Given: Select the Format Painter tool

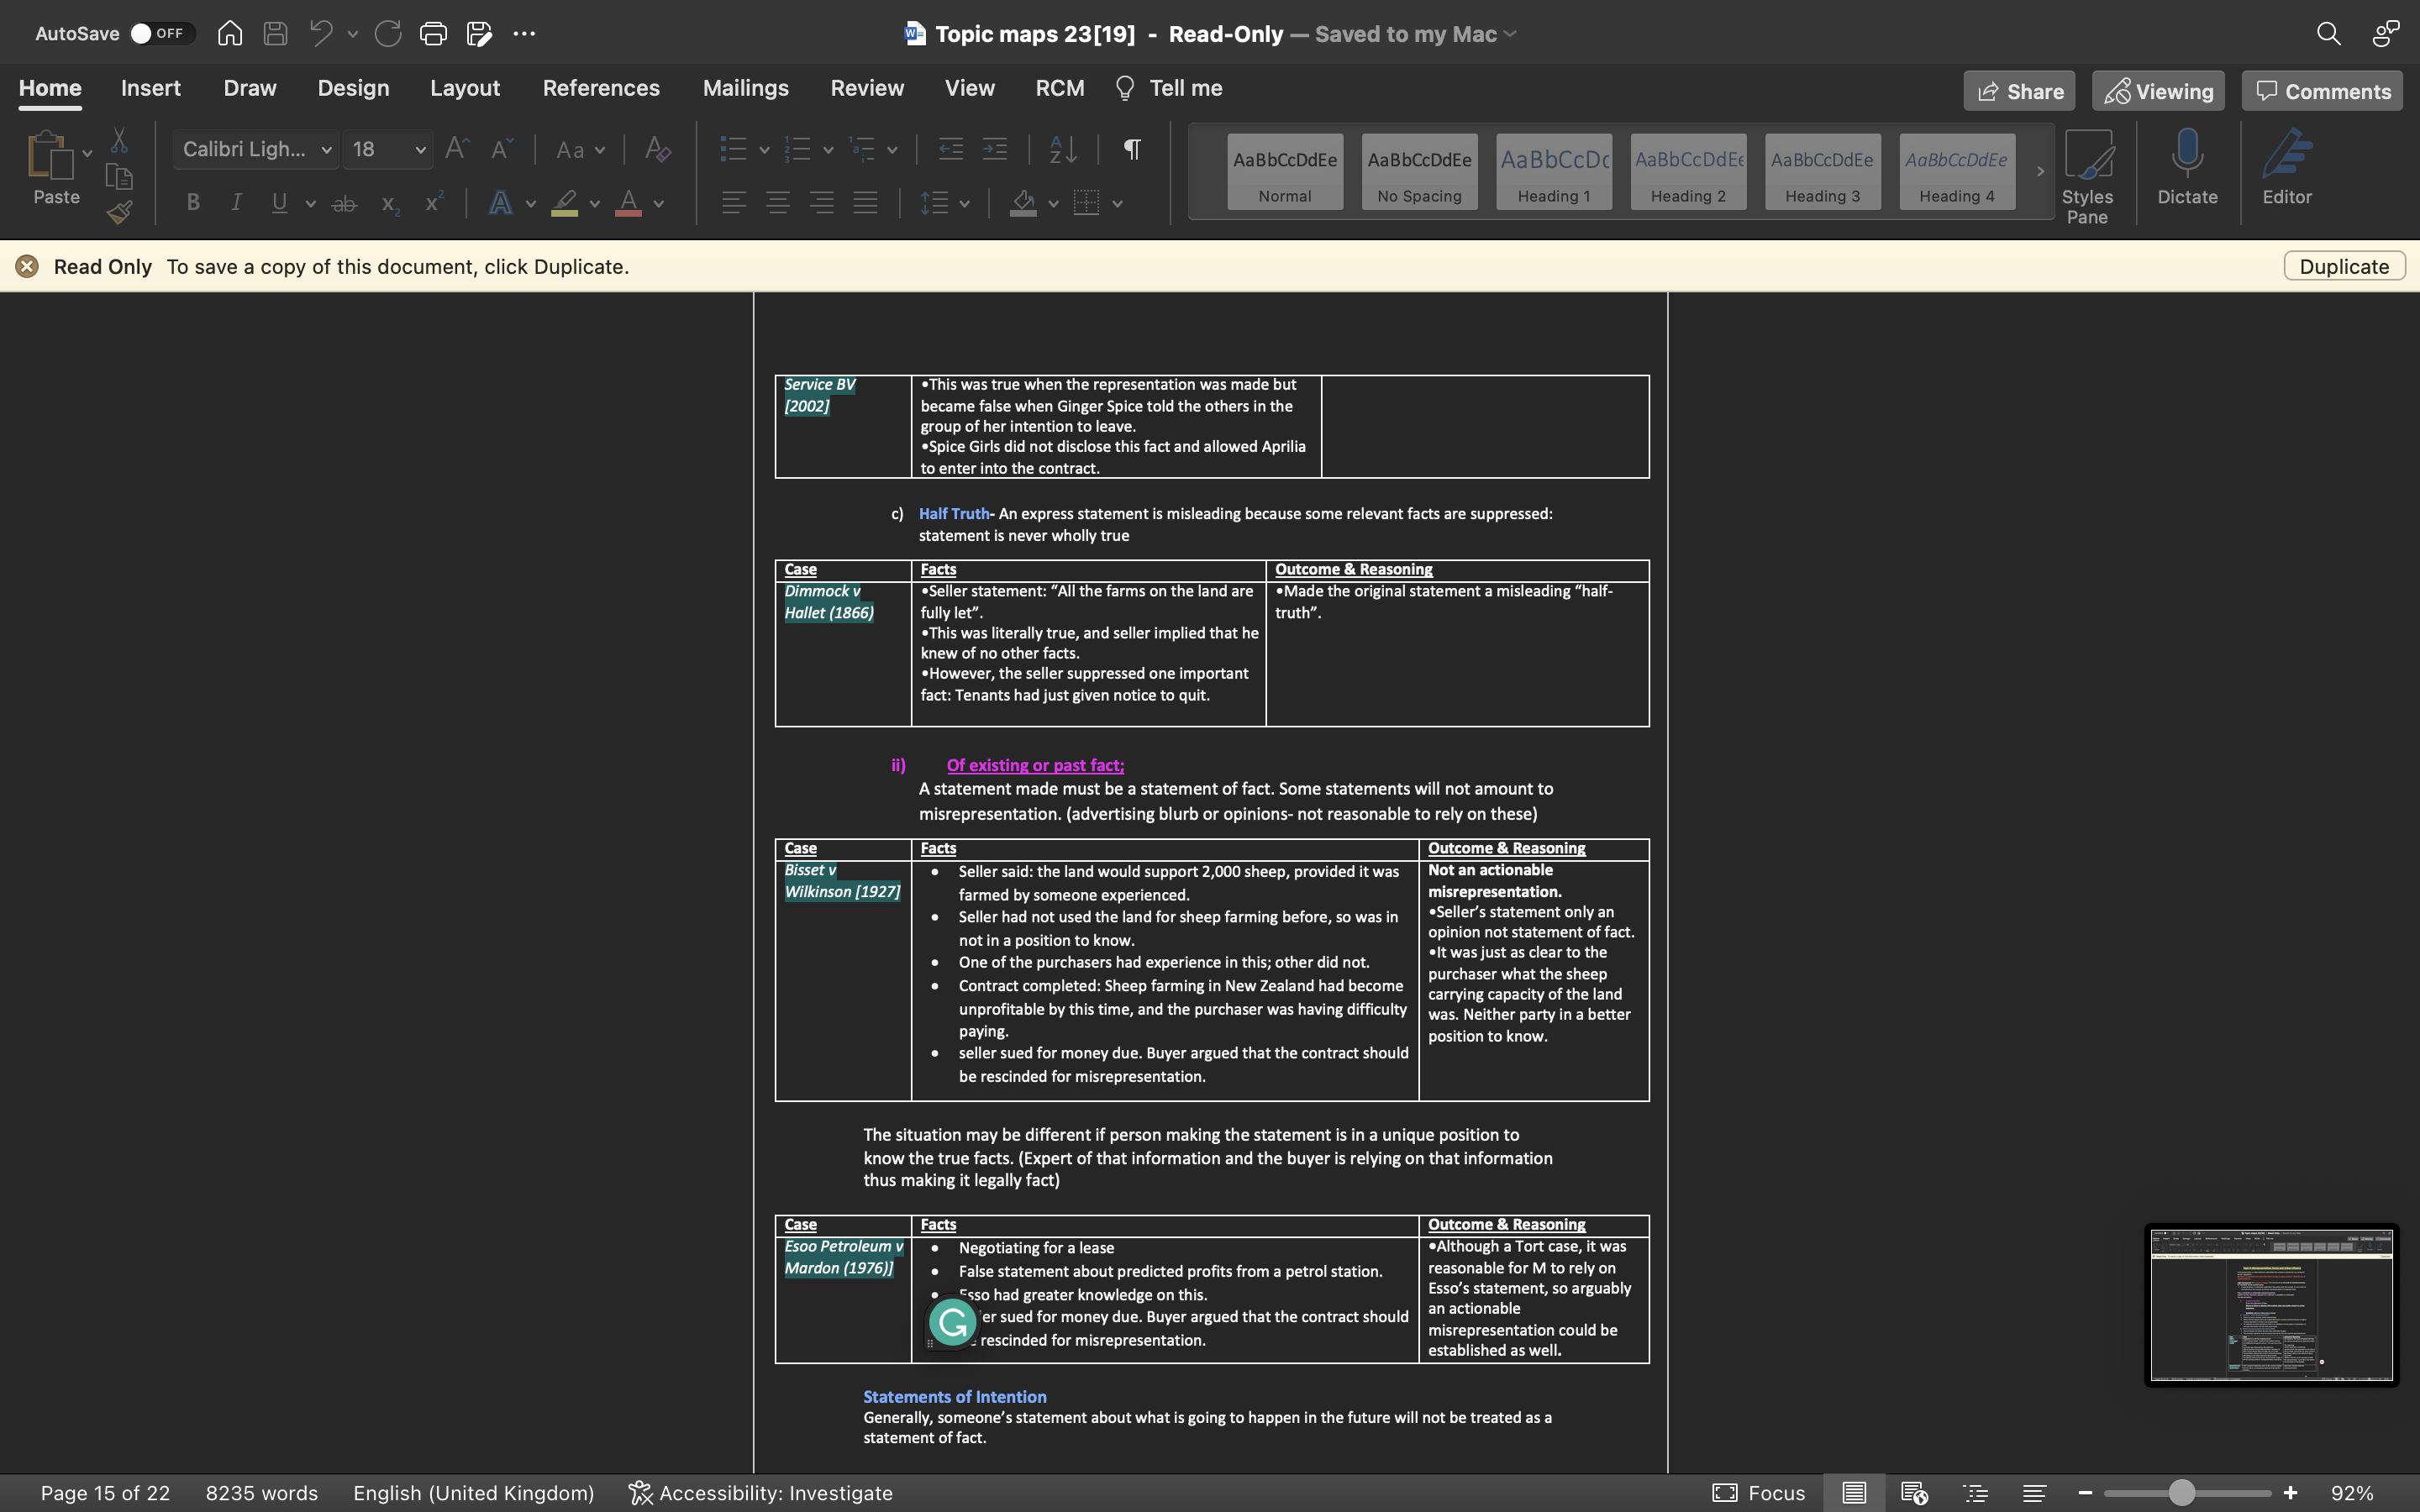Looking at the screenshot, I should pyautogui.click(x=119, y=212).
